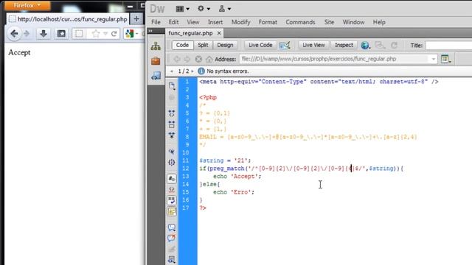Expand the collapsed panels double-arrow
The image size is (472, 265).
click(150, 31)
